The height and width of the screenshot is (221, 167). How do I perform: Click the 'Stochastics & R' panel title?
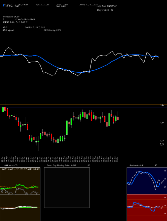(x=137, y=165)
